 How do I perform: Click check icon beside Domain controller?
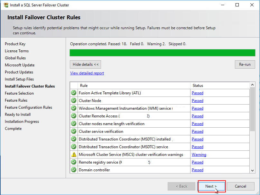click(74, 170)
